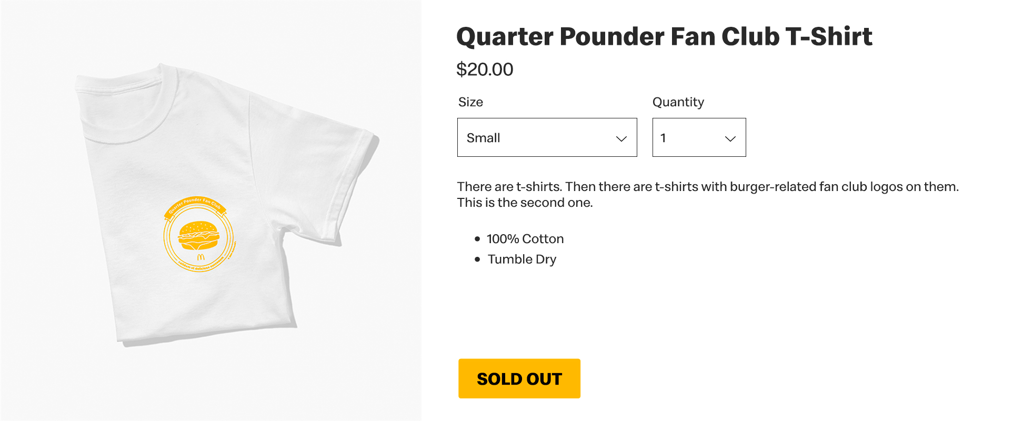1013x421 pixels.
Task: Click the Quarter Pounder Fan Club T-Shirt title
Action: (664, 37)
